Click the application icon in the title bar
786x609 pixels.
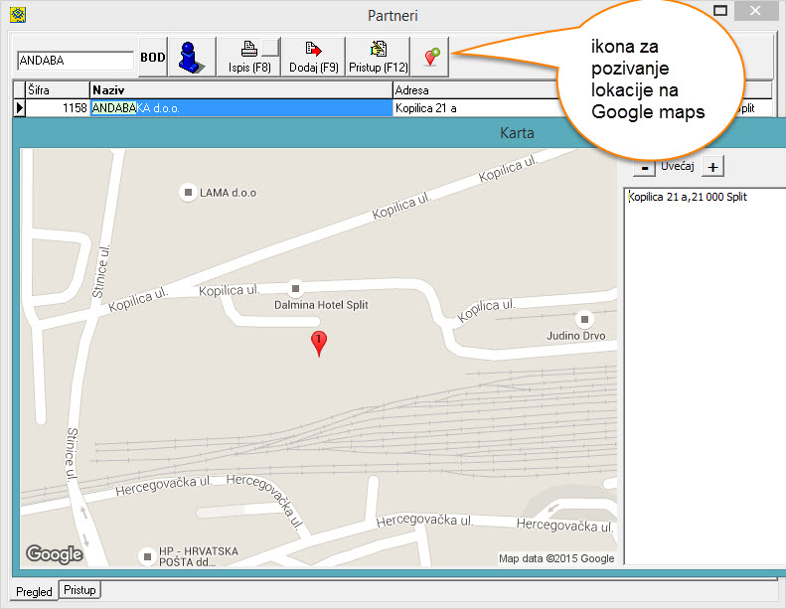point(18,15)
